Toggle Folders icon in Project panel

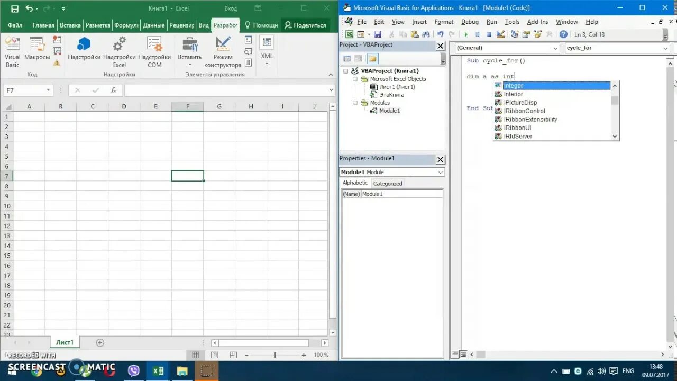372,59
